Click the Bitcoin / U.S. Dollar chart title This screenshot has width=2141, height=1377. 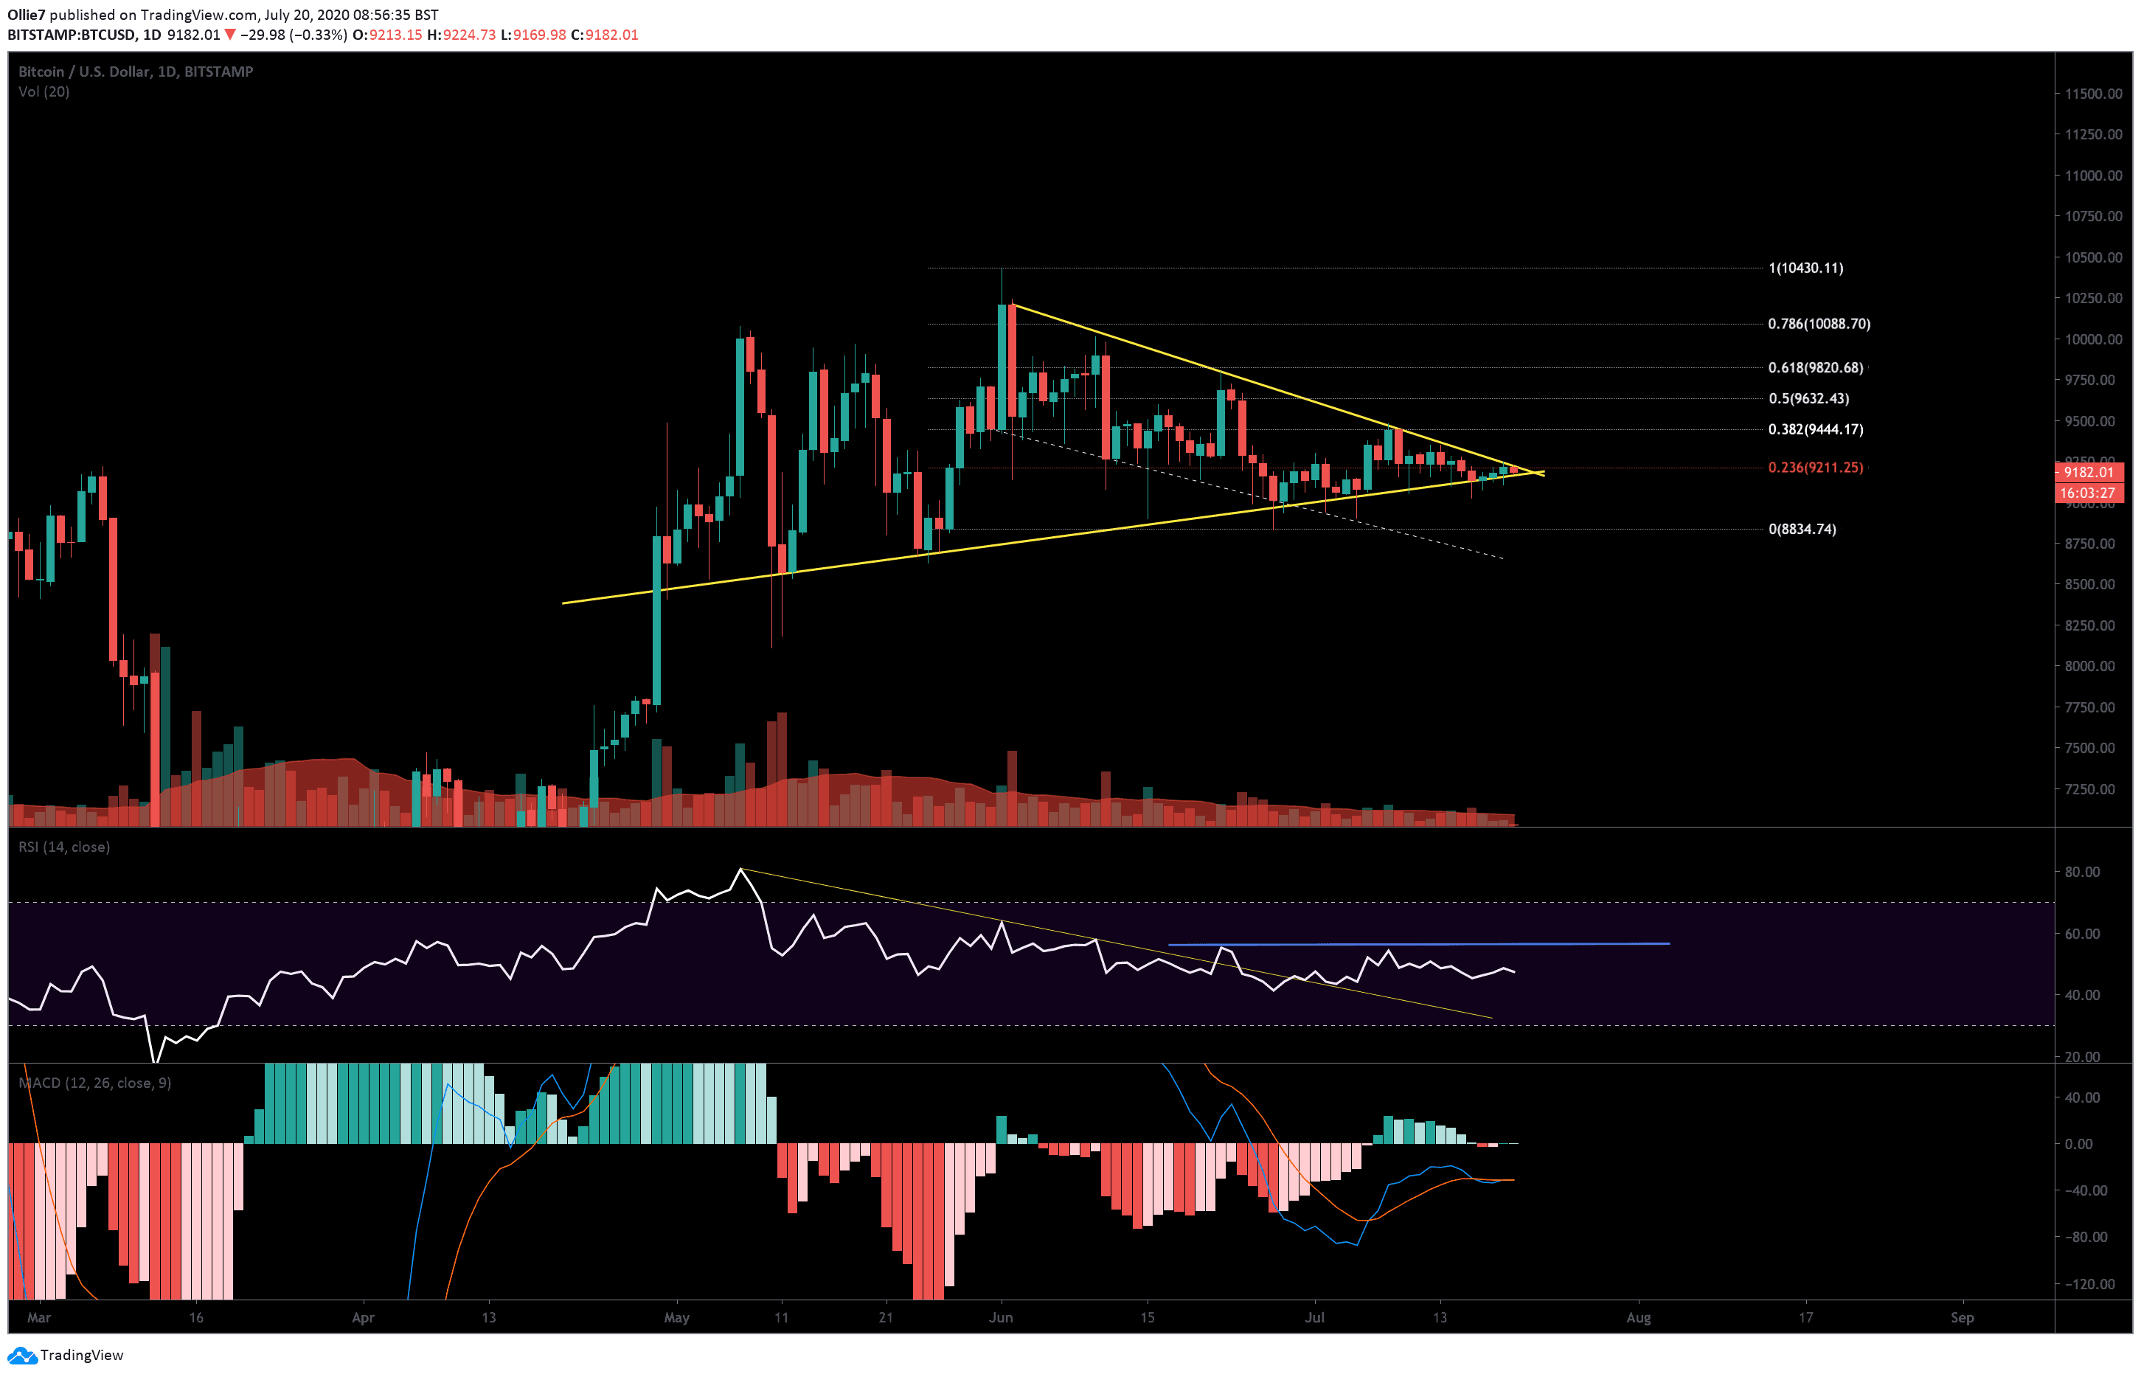[136, 72]
